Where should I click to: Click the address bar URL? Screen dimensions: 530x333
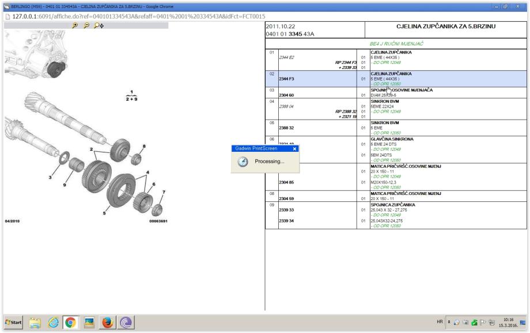[139, 16]
